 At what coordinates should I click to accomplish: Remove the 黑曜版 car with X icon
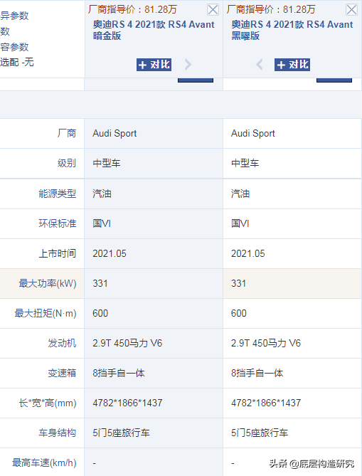351,10
